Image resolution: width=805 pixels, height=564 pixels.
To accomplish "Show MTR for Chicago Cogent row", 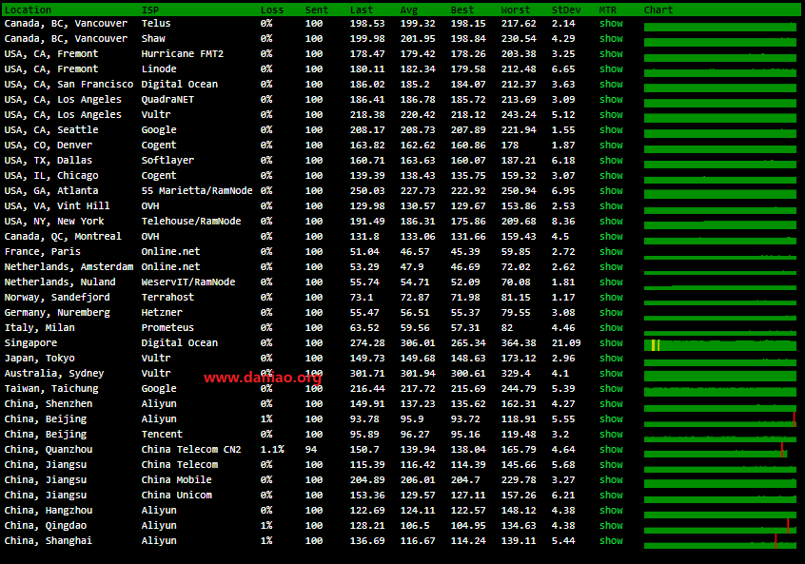I will [x=611, y=176].
